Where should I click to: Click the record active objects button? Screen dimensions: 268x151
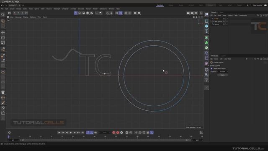113,133
